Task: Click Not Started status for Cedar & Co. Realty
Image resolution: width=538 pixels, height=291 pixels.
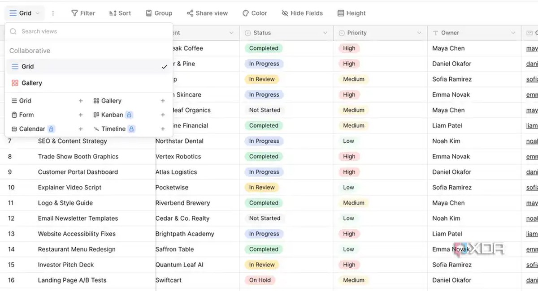Action: point(265,218)
